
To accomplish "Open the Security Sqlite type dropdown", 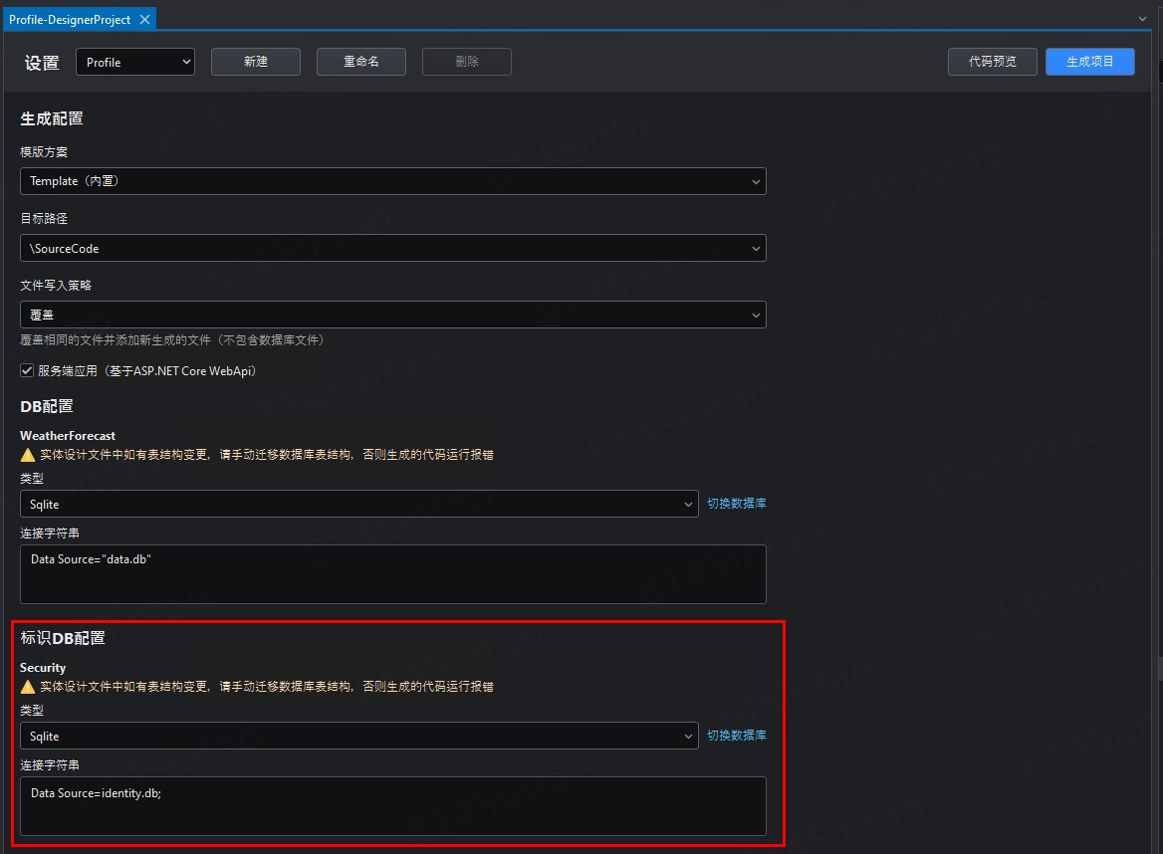I will pos(359,736).
